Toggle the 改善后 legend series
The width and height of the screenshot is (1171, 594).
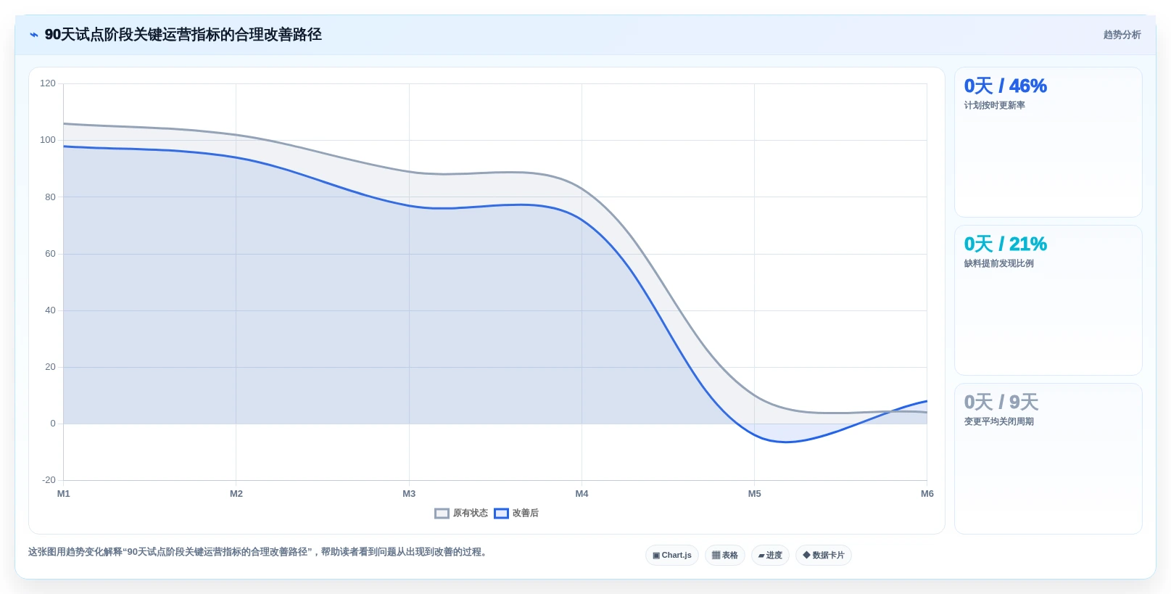click(516, 513)
